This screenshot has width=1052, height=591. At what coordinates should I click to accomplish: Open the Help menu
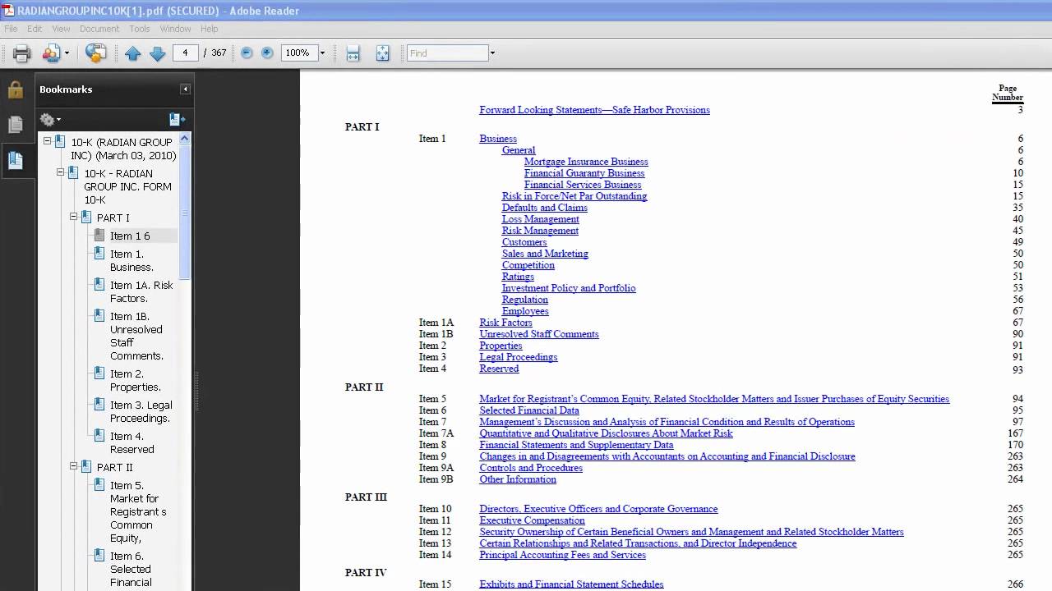(210, 29)
